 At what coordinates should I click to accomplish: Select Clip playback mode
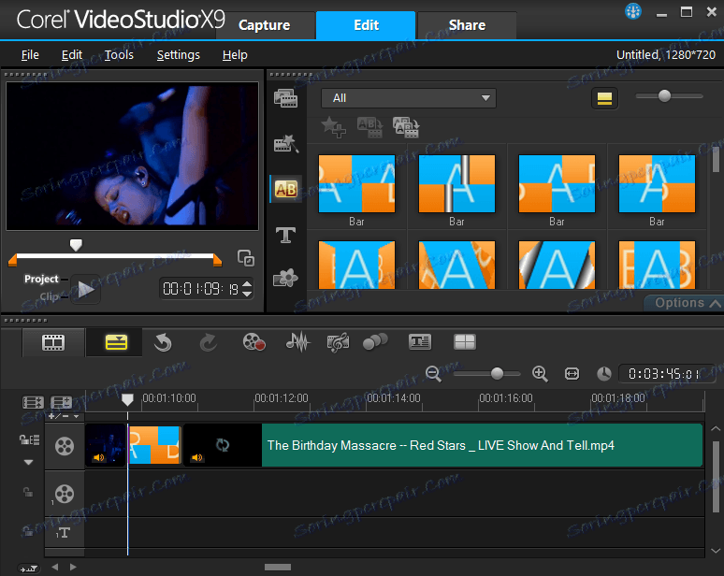[49, 296]
